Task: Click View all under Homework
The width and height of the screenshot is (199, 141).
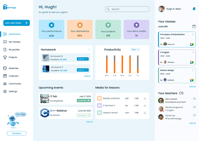Action: click(x=87, y=76)
